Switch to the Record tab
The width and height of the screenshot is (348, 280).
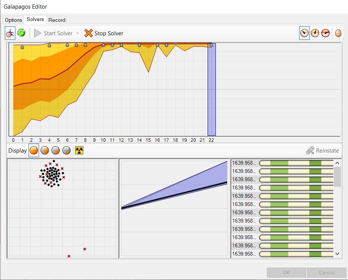(x=57, y=20)
